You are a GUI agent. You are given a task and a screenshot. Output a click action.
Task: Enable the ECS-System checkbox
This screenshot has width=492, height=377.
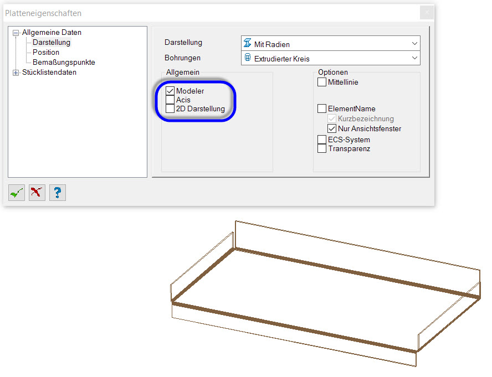[x=322, y=140]
